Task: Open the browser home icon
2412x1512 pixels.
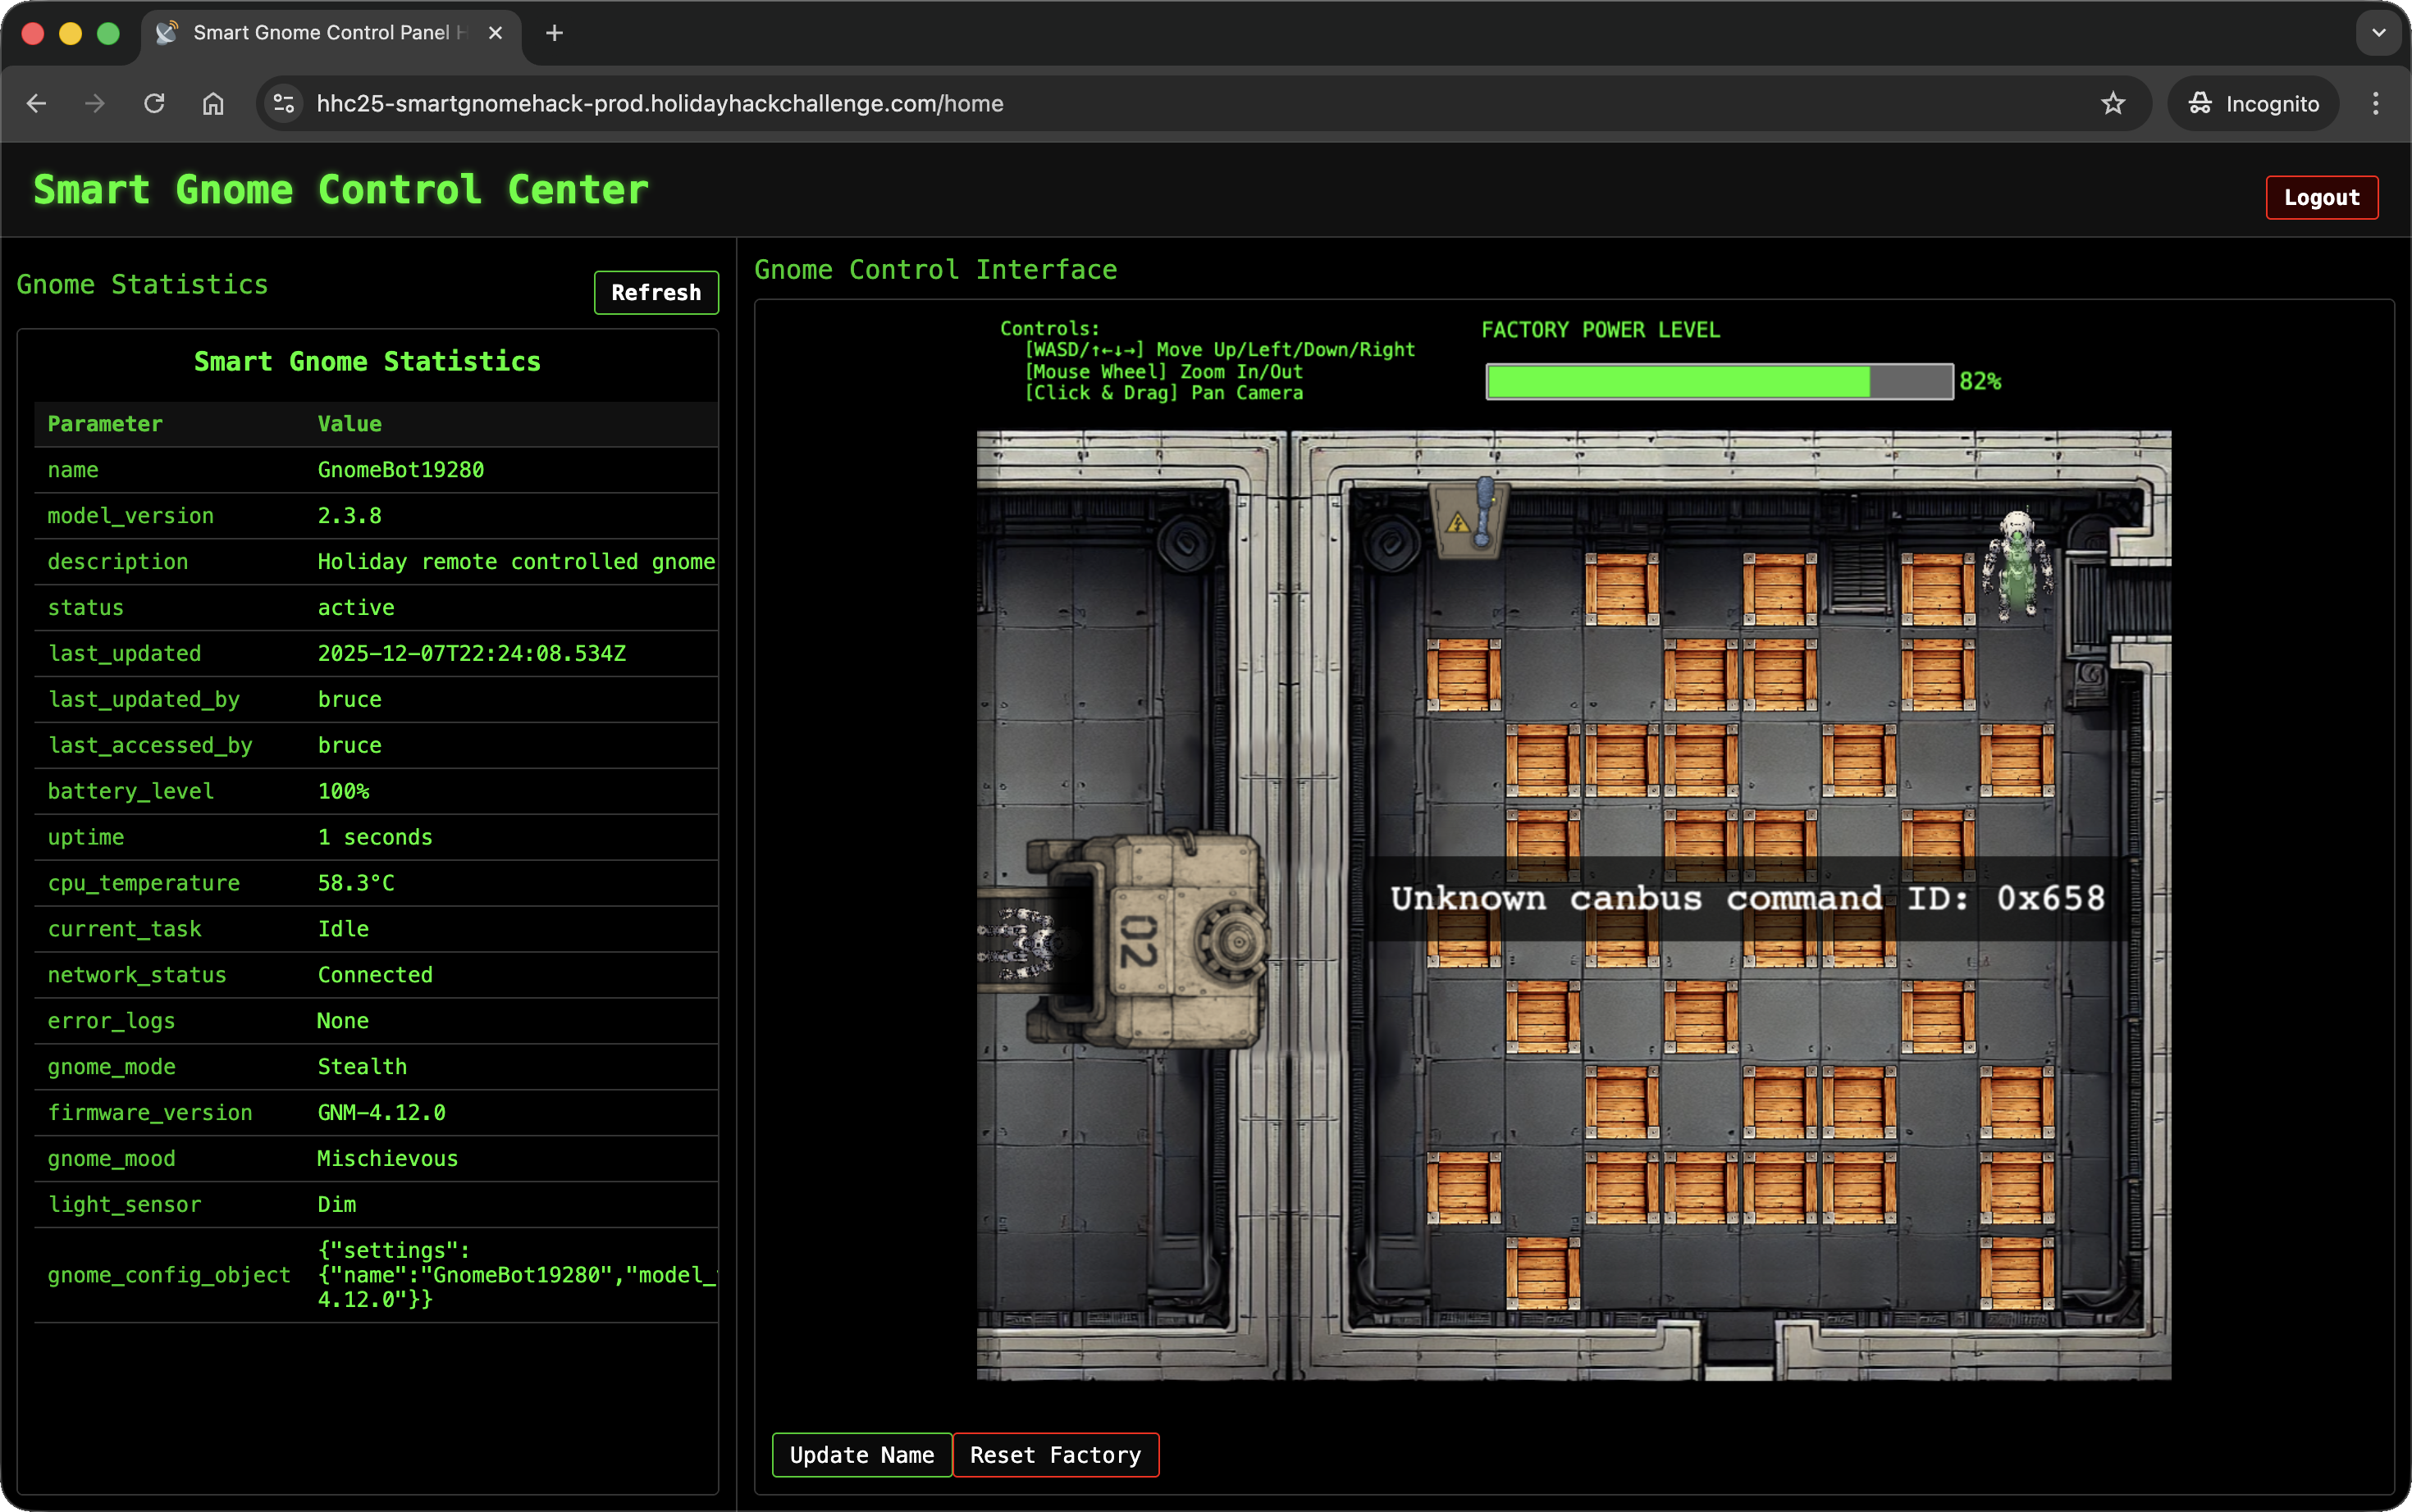Action: (213, 104)
